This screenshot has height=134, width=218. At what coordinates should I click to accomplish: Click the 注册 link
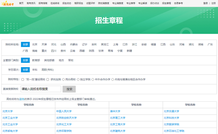coord(214,3)
